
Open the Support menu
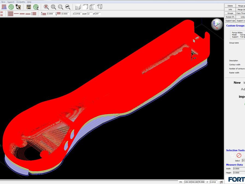tap(10, 2)
